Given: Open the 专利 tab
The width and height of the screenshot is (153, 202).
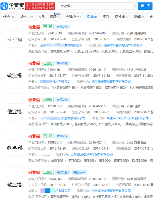Looking at the screenshot, I should 106,17.
